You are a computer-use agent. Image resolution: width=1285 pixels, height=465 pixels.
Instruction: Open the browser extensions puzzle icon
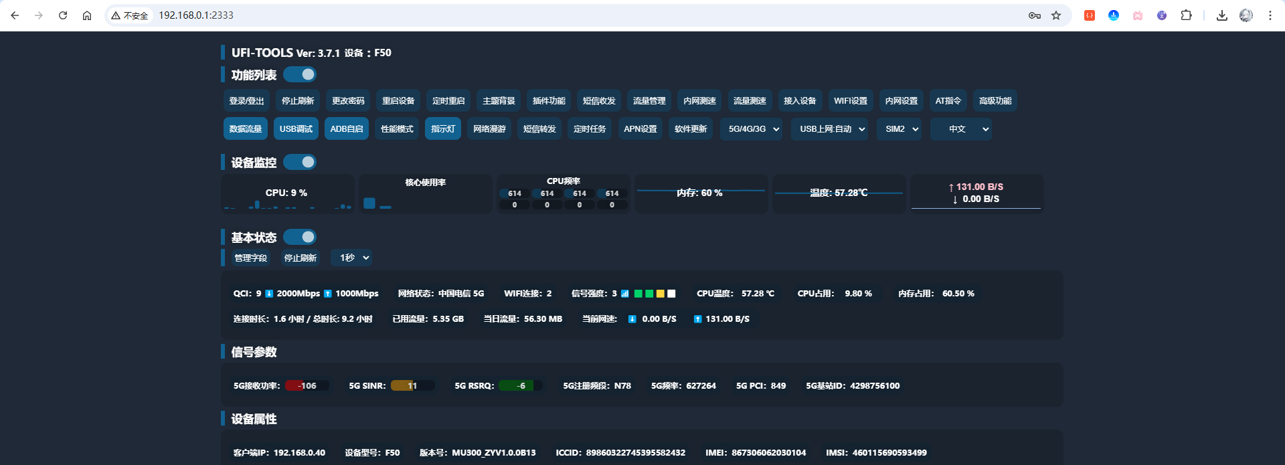tap(1186, 15)
